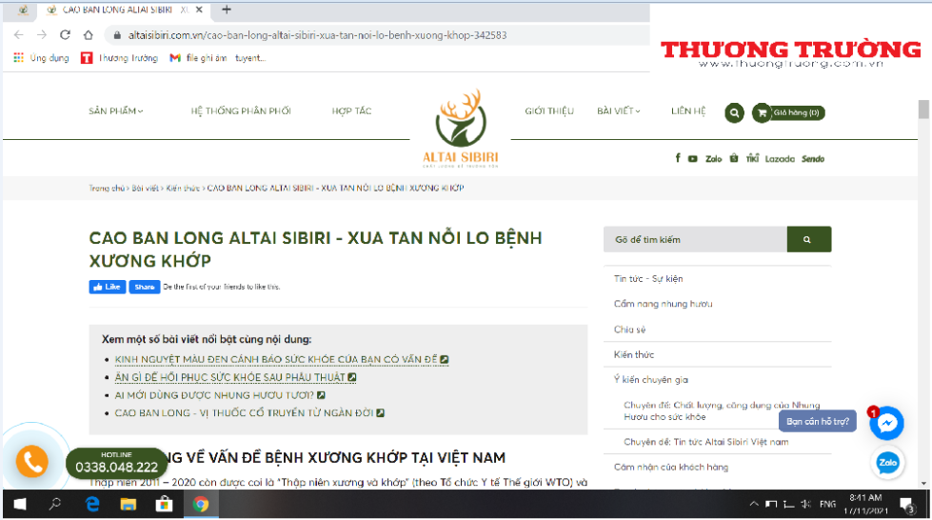Screen dimensions: 932x520
Task: Open a new browser tab with plus button
Action: 227,10
